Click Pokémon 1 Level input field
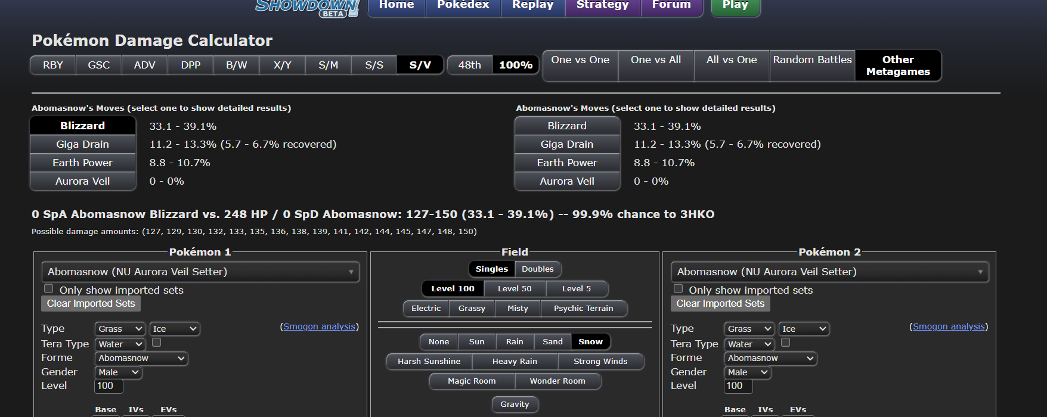 (109, 386)
